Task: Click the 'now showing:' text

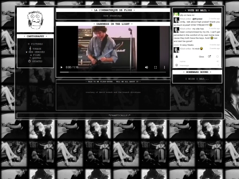Action: [113, 15]
